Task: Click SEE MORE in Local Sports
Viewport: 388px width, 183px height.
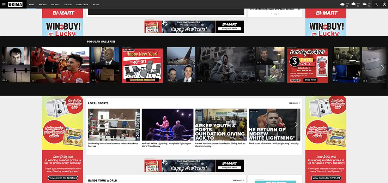Action: click(293, 103)
